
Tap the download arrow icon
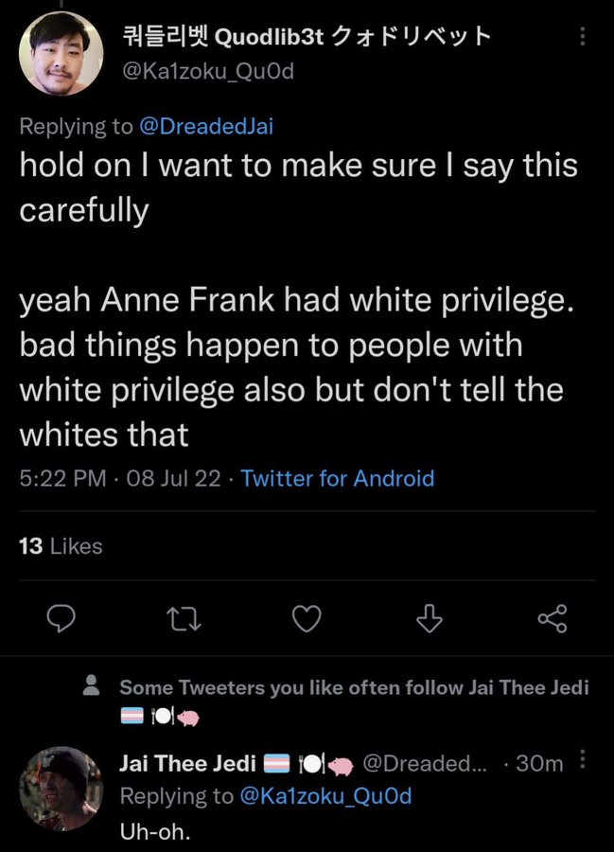pyautogui.click(x=429, y=618)
